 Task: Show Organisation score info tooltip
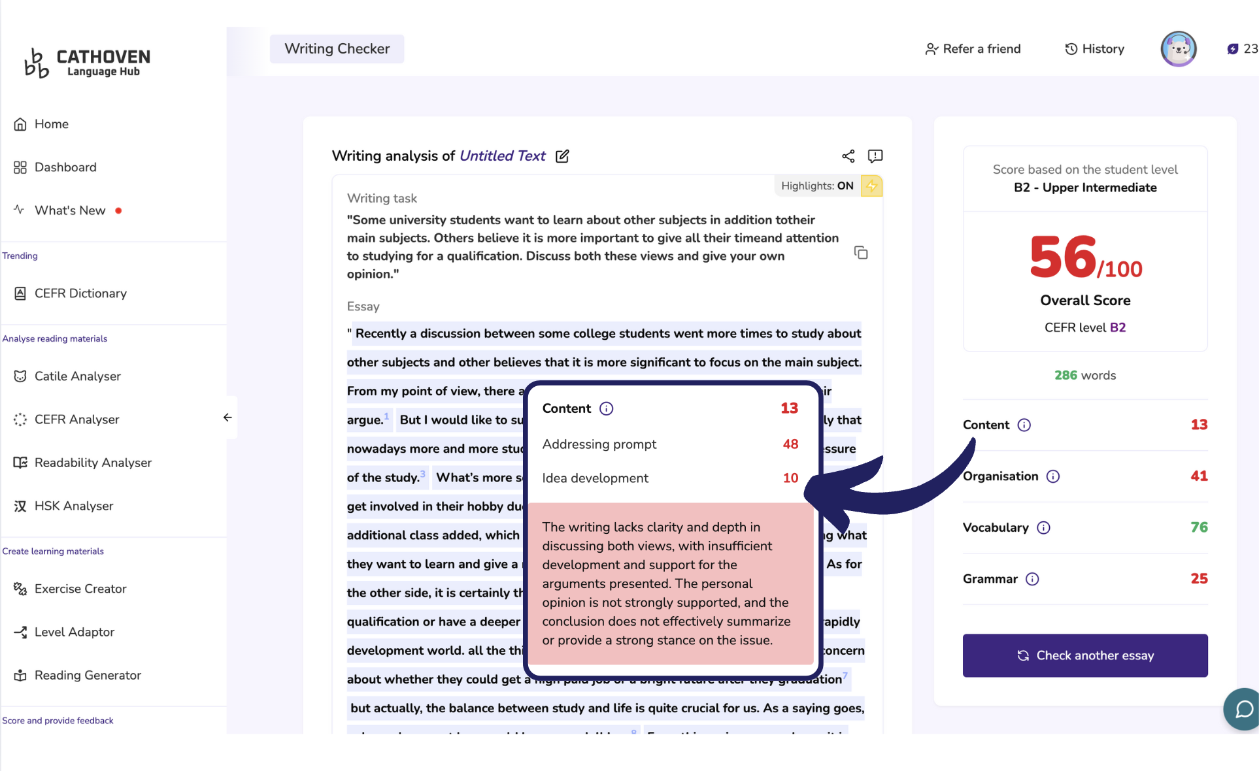tap(1052, 476)
